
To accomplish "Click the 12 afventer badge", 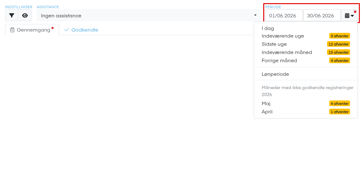I will pos(338,44).
